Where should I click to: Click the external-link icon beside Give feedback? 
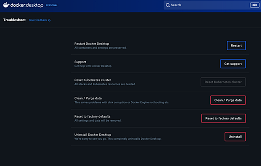[x=49, y=20]
